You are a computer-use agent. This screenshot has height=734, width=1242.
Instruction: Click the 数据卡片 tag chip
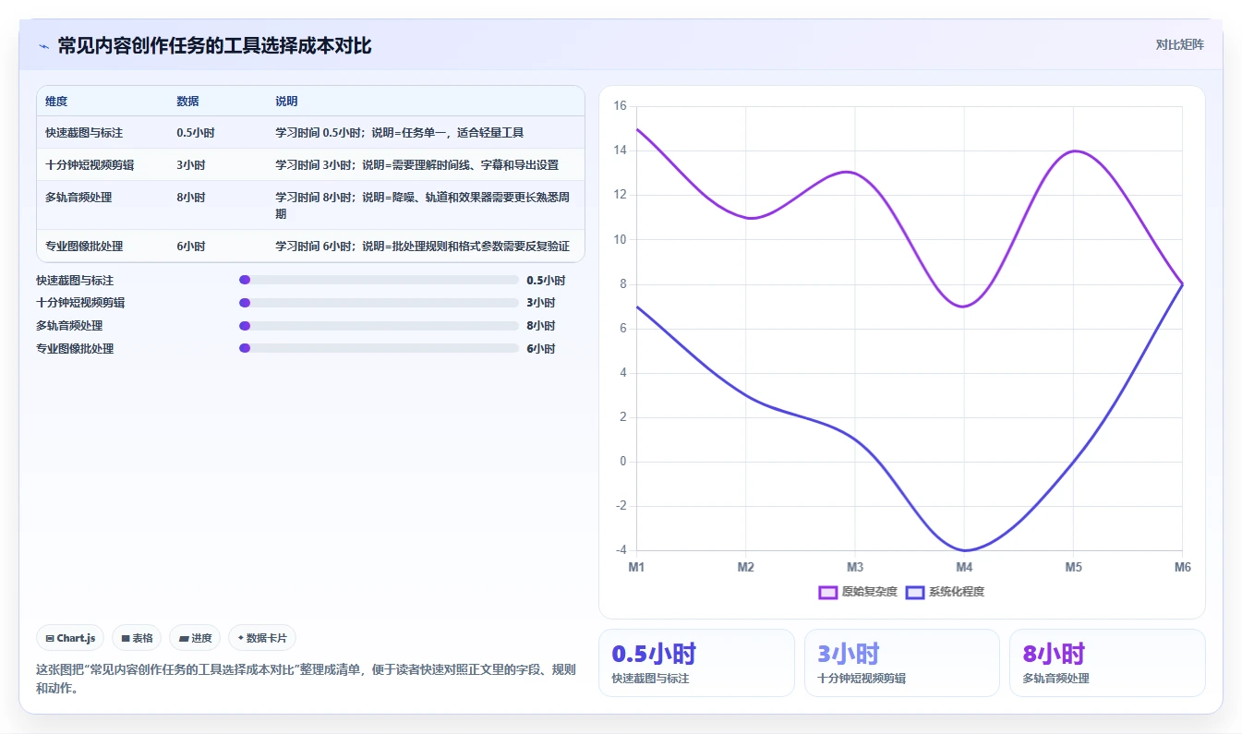pos(262,638)
